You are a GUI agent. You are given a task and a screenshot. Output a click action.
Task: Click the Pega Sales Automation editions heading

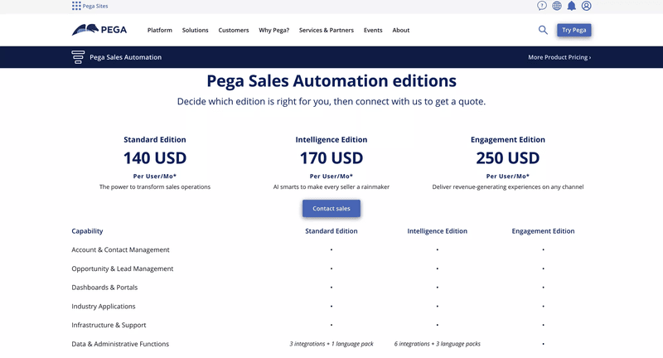pyautogui.click(x=331, y=80)
